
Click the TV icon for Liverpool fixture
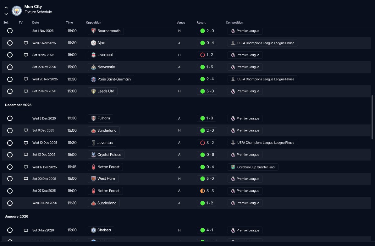pyautogui.click(x=26, y=55)
